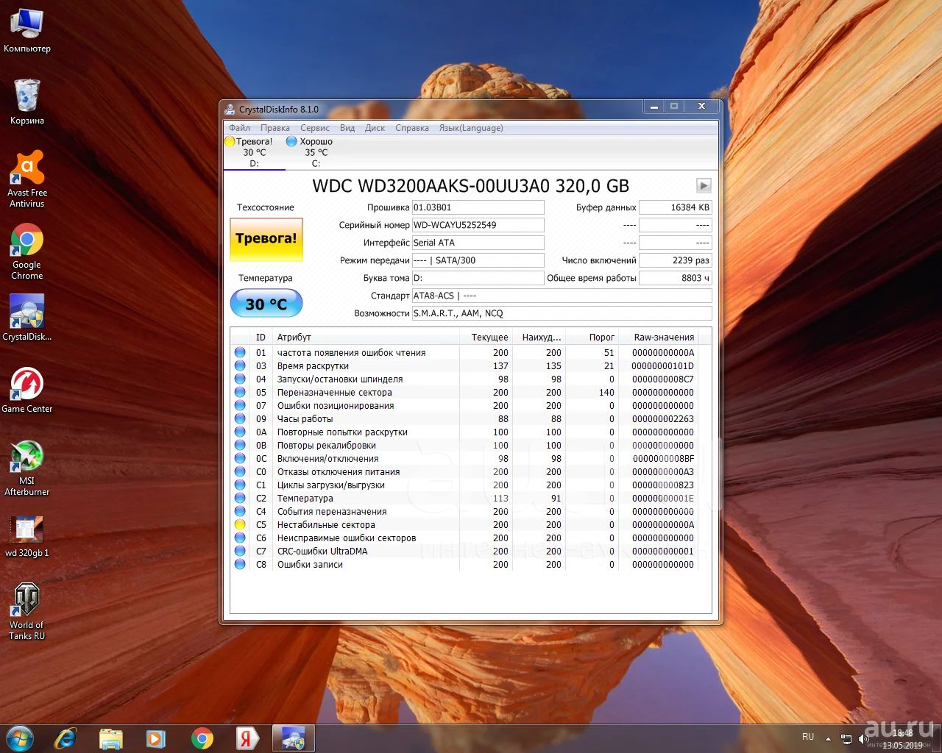The image size is (942, 753).
Task: Click the yellow Тревога! health status button
Action: click(x=266, y=239)
